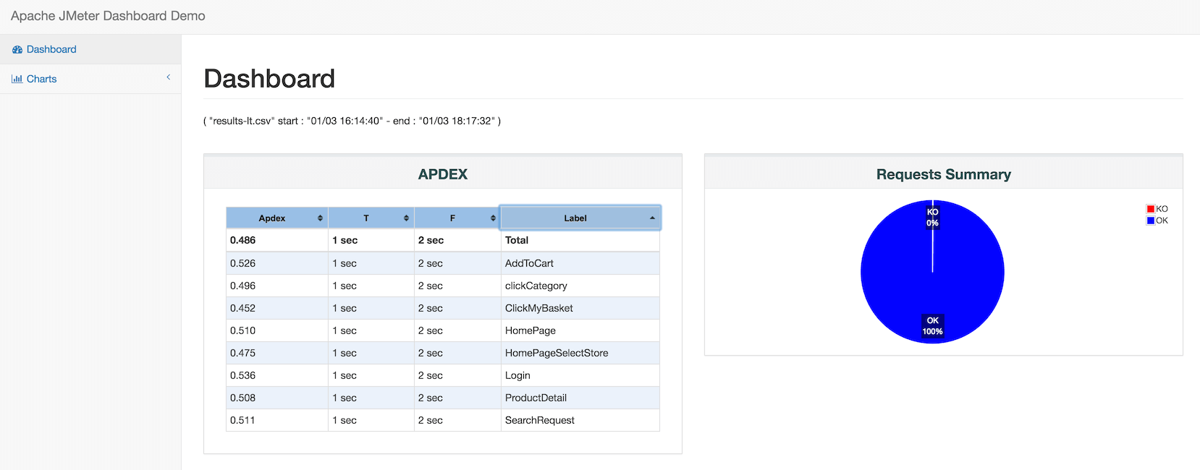1200x470 pixels.
Task: Click the Apache JMeter Dashboard Demo title
Action: [108, 16]
